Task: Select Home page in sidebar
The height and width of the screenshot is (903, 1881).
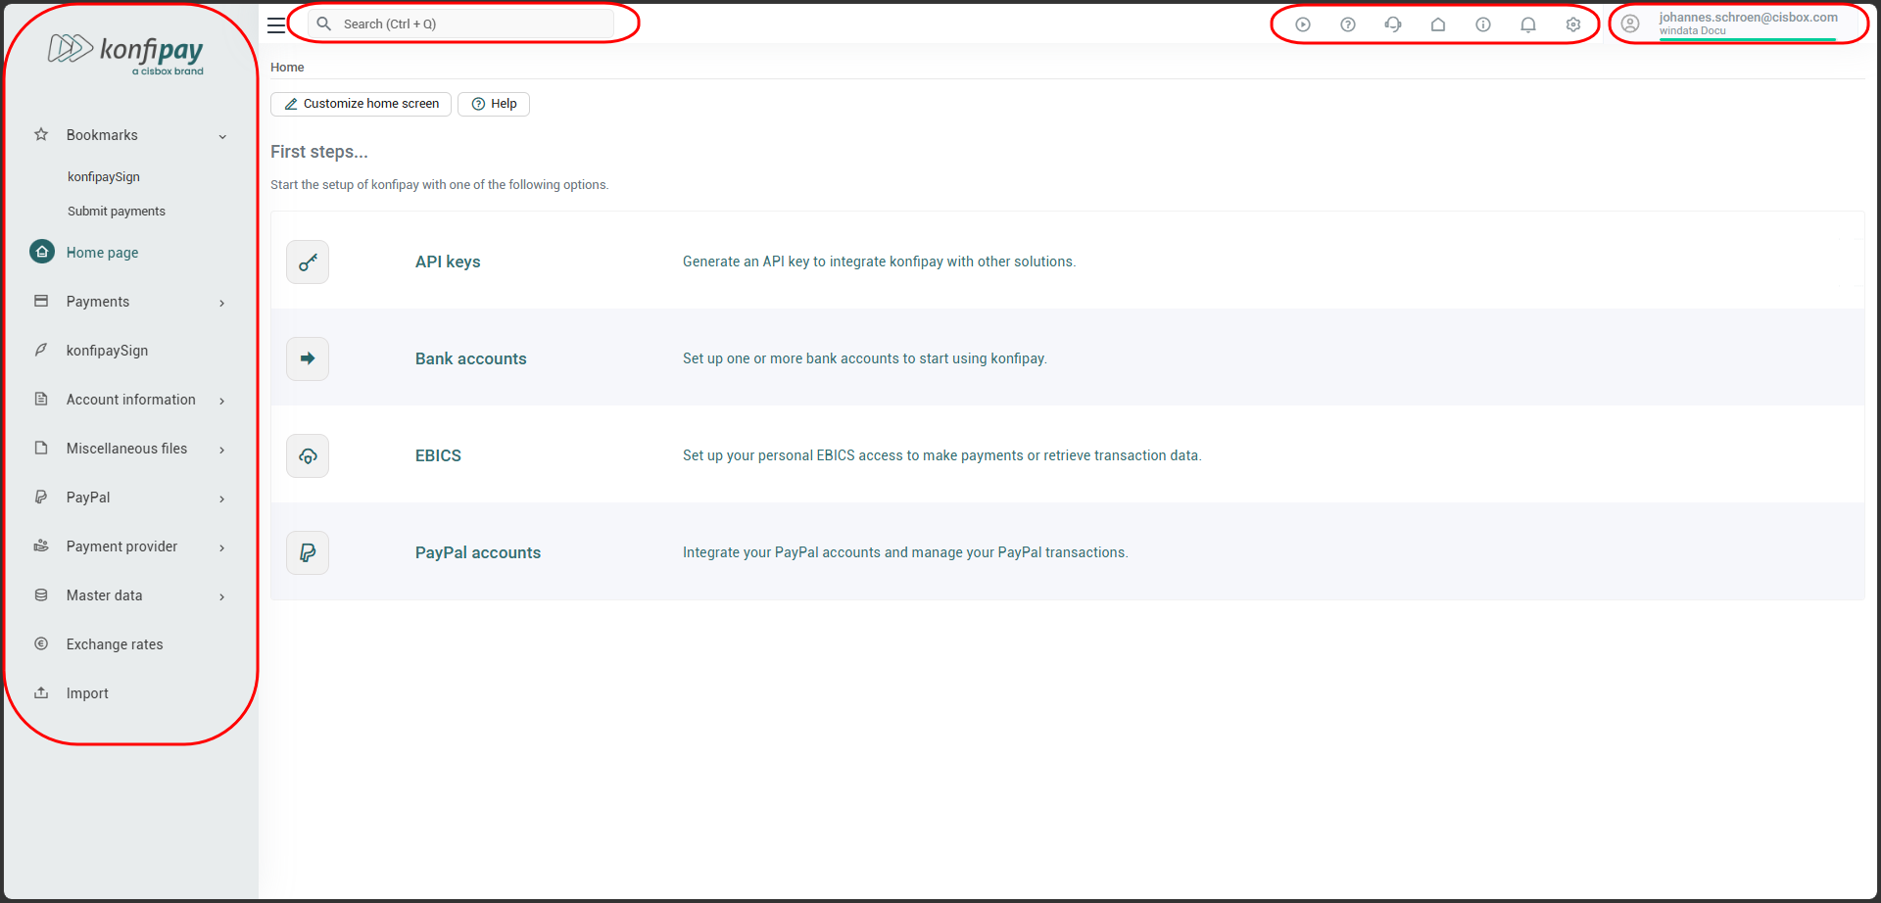Action: pos(103,253)
